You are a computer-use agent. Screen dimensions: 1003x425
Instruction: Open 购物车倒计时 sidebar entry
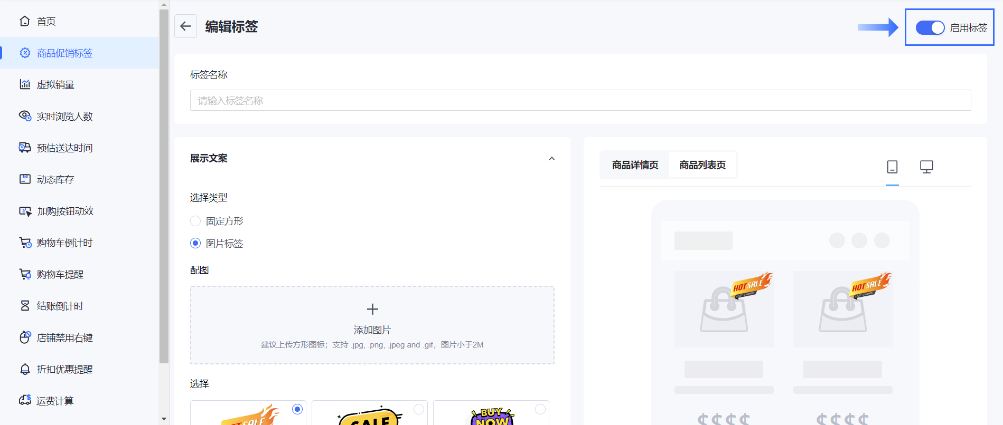tap(64, 243)
